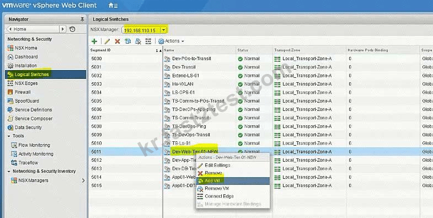Select Ts-DevOps-Transit logical switch
The width and height of the screenshot is (433, 218).
(191, 135)
